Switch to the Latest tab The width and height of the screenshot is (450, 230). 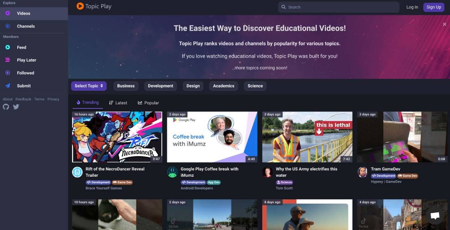(x=118, y=103)
